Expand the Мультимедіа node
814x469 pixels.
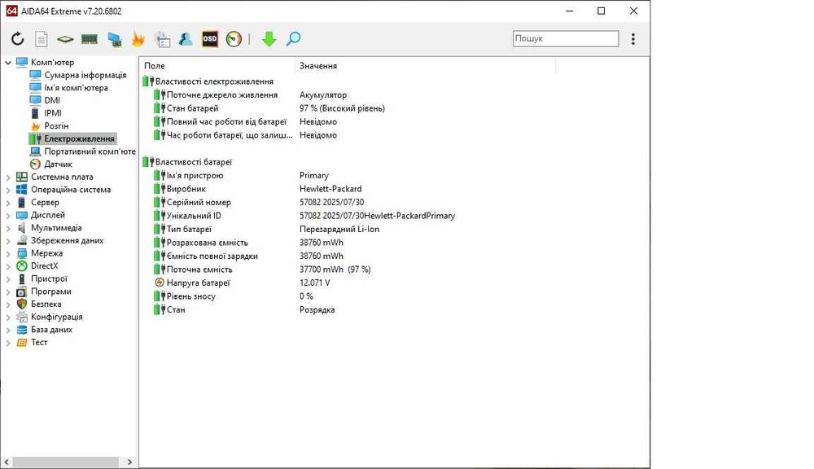pyautogui.click(x=8, y=228)
